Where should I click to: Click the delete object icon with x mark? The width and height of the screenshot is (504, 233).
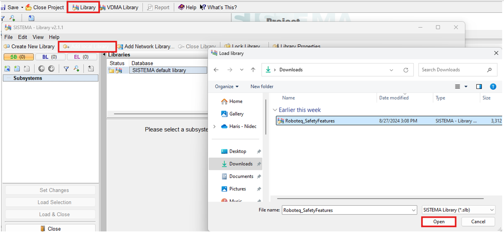click(x=27, y=68)
